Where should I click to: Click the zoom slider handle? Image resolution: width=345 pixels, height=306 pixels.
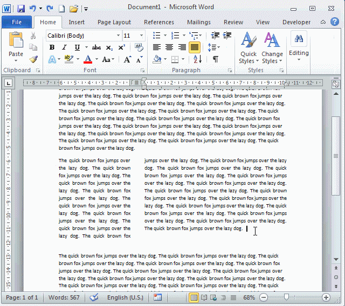click(x=286, y=297)
